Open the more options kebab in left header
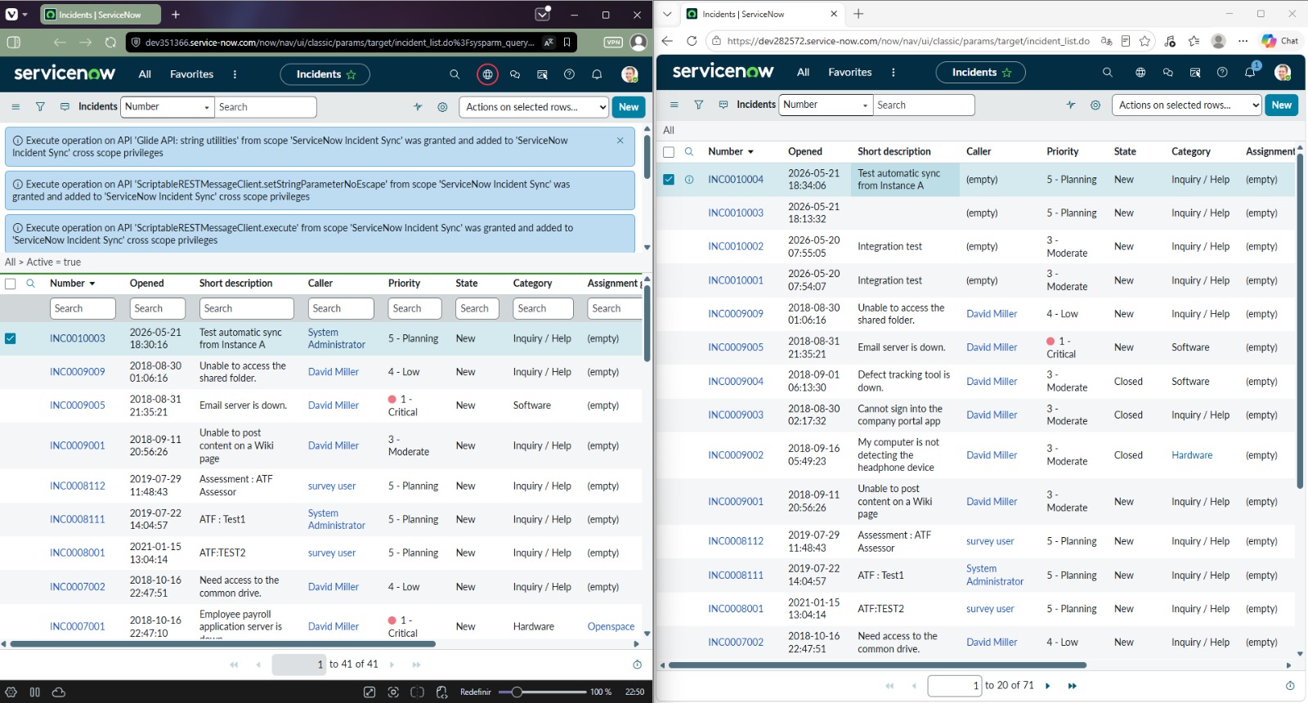The image size is (1308, 703). point(235,74)
